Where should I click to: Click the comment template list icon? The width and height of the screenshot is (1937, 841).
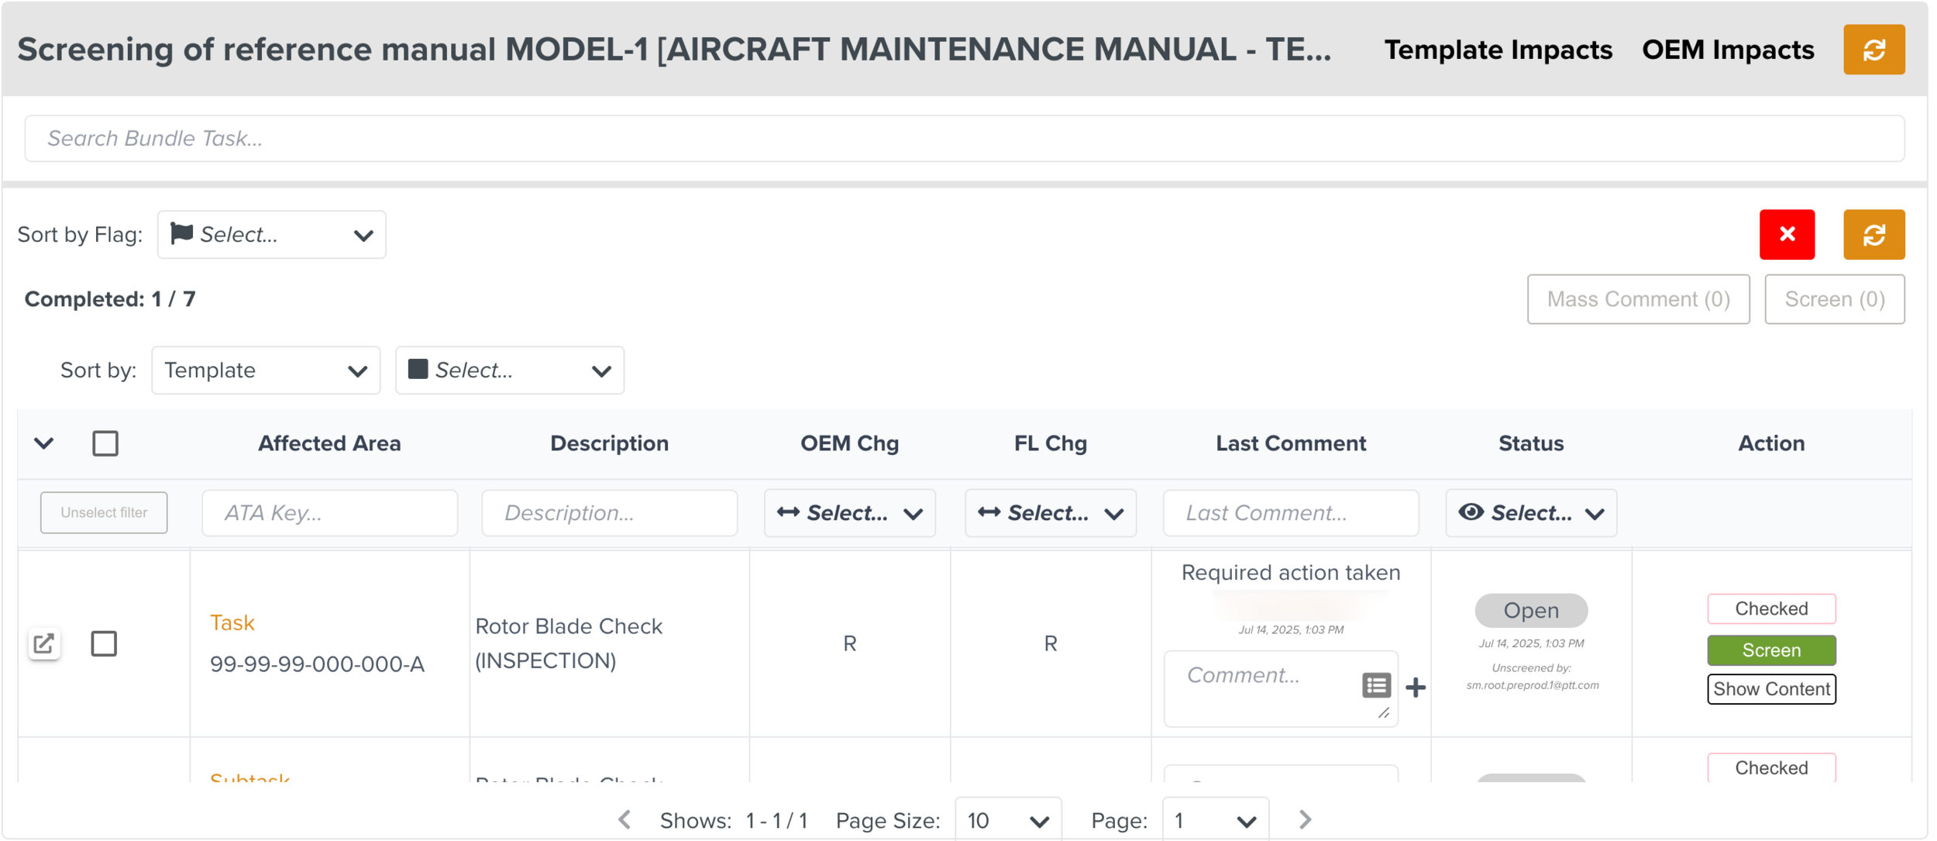click(x=1375, y=685)
